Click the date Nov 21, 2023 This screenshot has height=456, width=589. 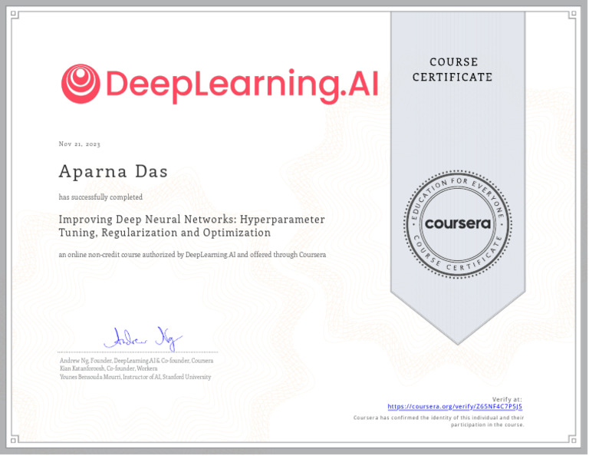[80, 144]
